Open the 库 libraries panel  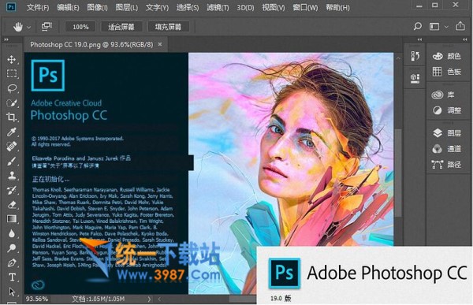(443, 95)
